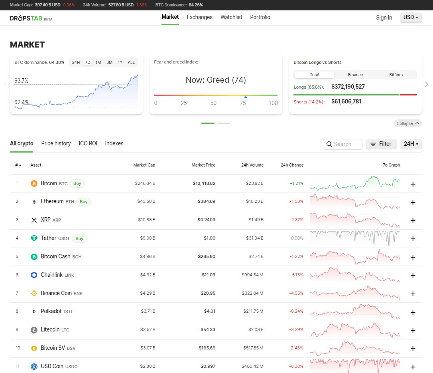This screenshot has width=433, height=373.
Task: Select 1Y range for BTC dominance
Action: [120, 62]
